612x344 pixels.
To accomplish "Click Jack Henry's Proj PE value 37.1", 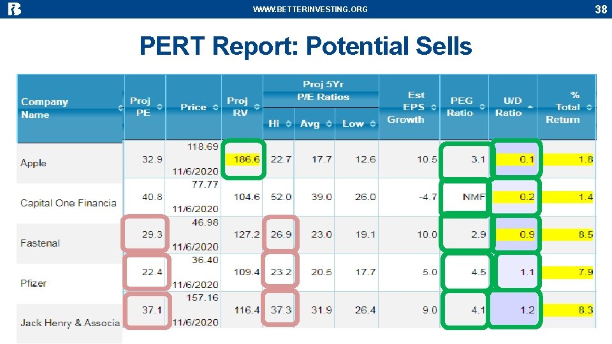I will (152, 310).
